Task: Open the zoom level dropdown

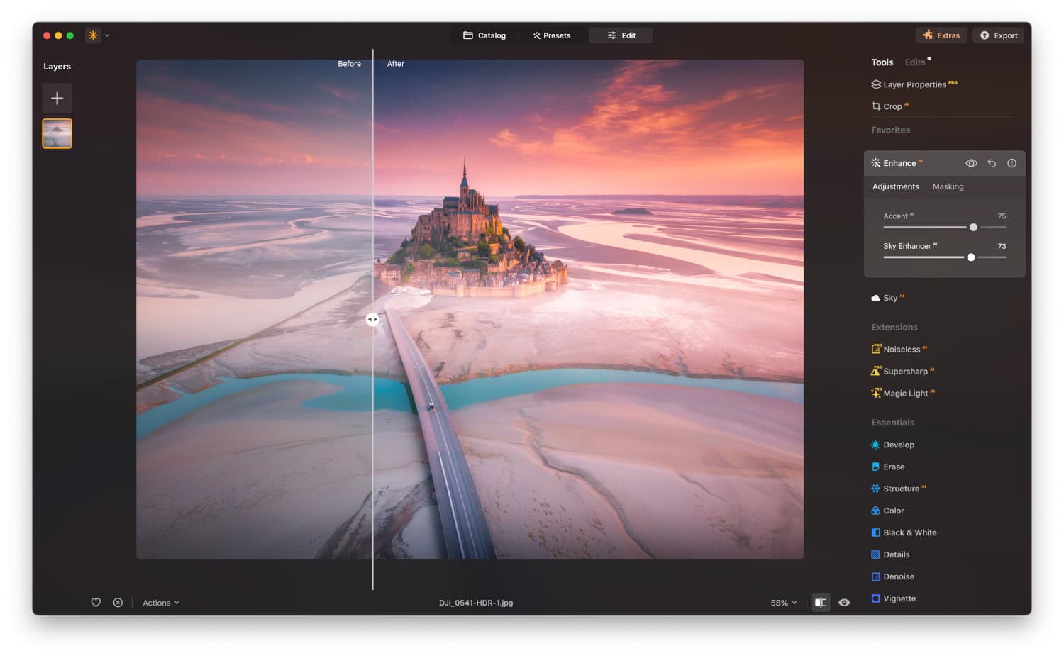Action: click(x=780, y=602)
